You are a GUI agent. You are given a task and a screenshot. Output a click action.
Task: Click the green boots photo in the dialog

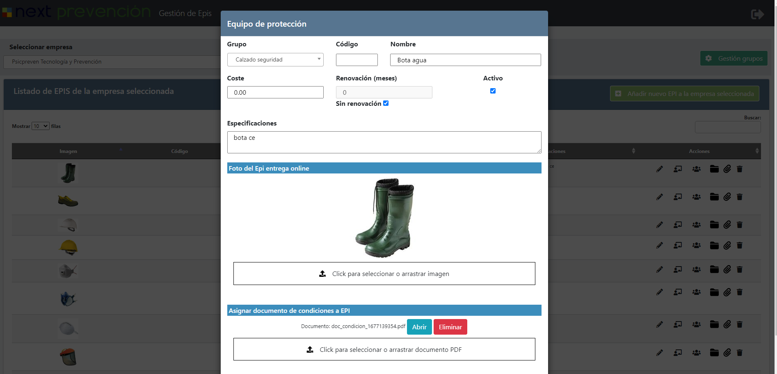[385, 218]
